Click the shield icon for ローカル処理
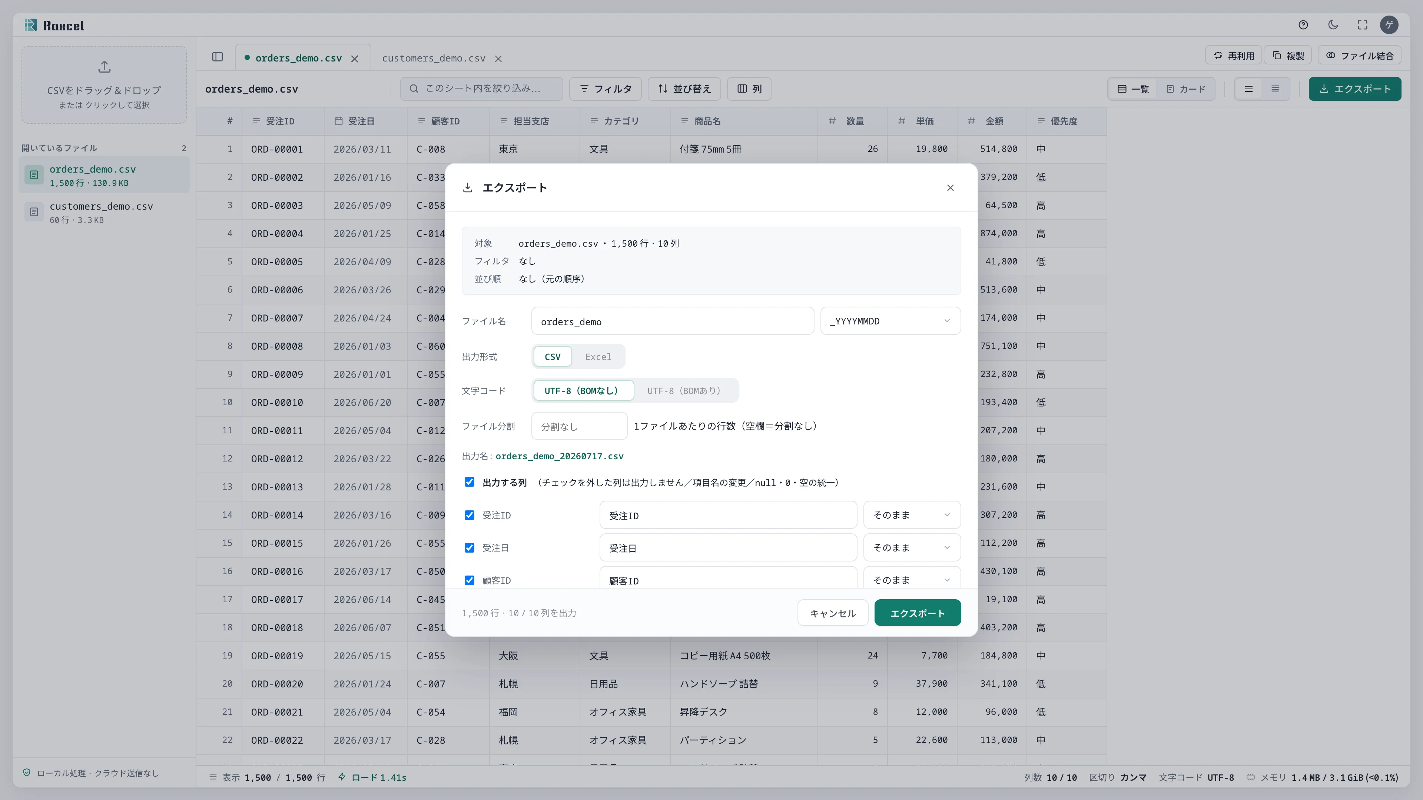 (x=27, y=772)
